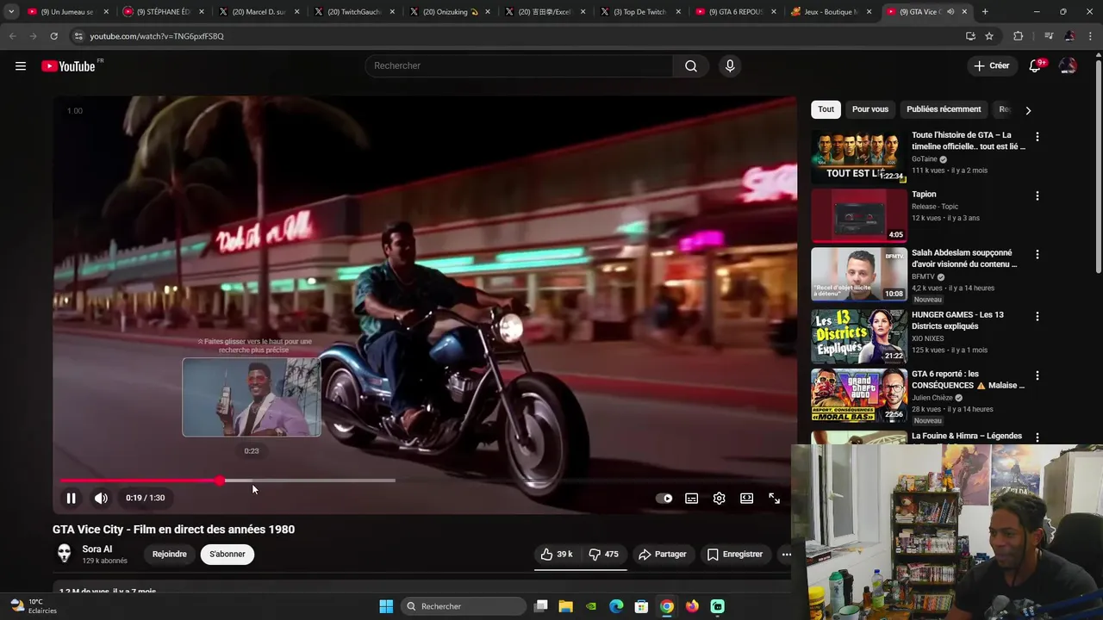Pause the video

(x=72, y=498)
